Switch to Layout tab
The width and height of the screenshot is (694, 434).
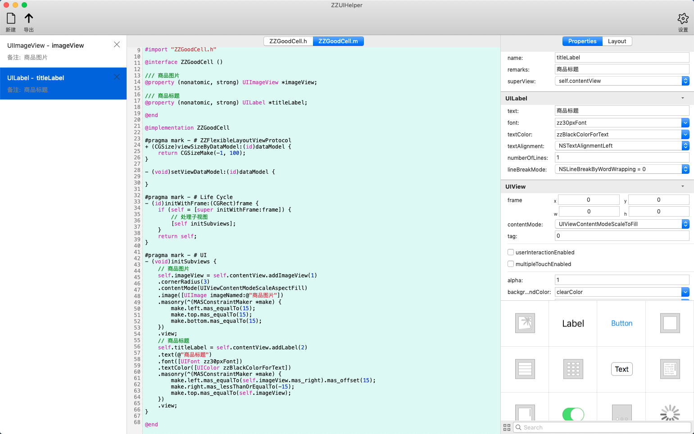617,41
